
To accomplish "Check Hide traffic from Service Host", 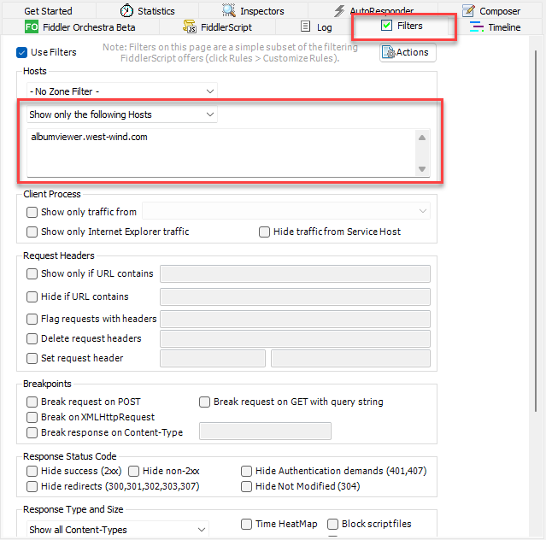I will pyautogui.click(x=264, y=232).
